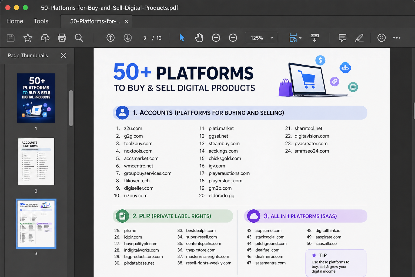
Task: Close the Page Thumbnails panel
Action: click(x=63, y=55)
